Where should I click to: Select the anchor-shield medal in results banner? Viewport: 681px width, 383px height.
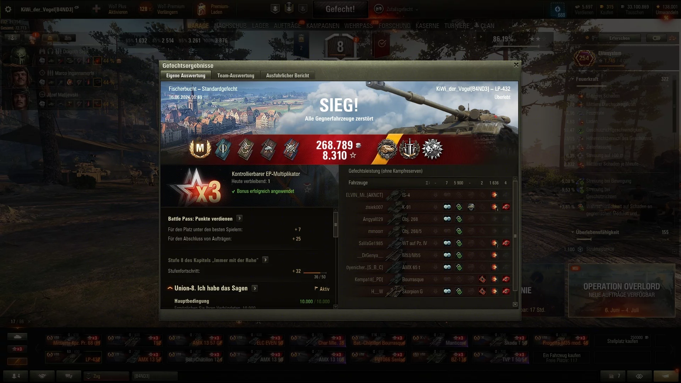click(x=409, y=149)
